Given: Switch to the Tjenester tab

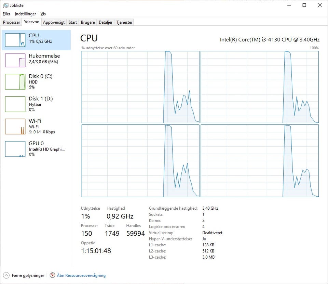Looking at the screenshot, I should click(x=124, y=22).
